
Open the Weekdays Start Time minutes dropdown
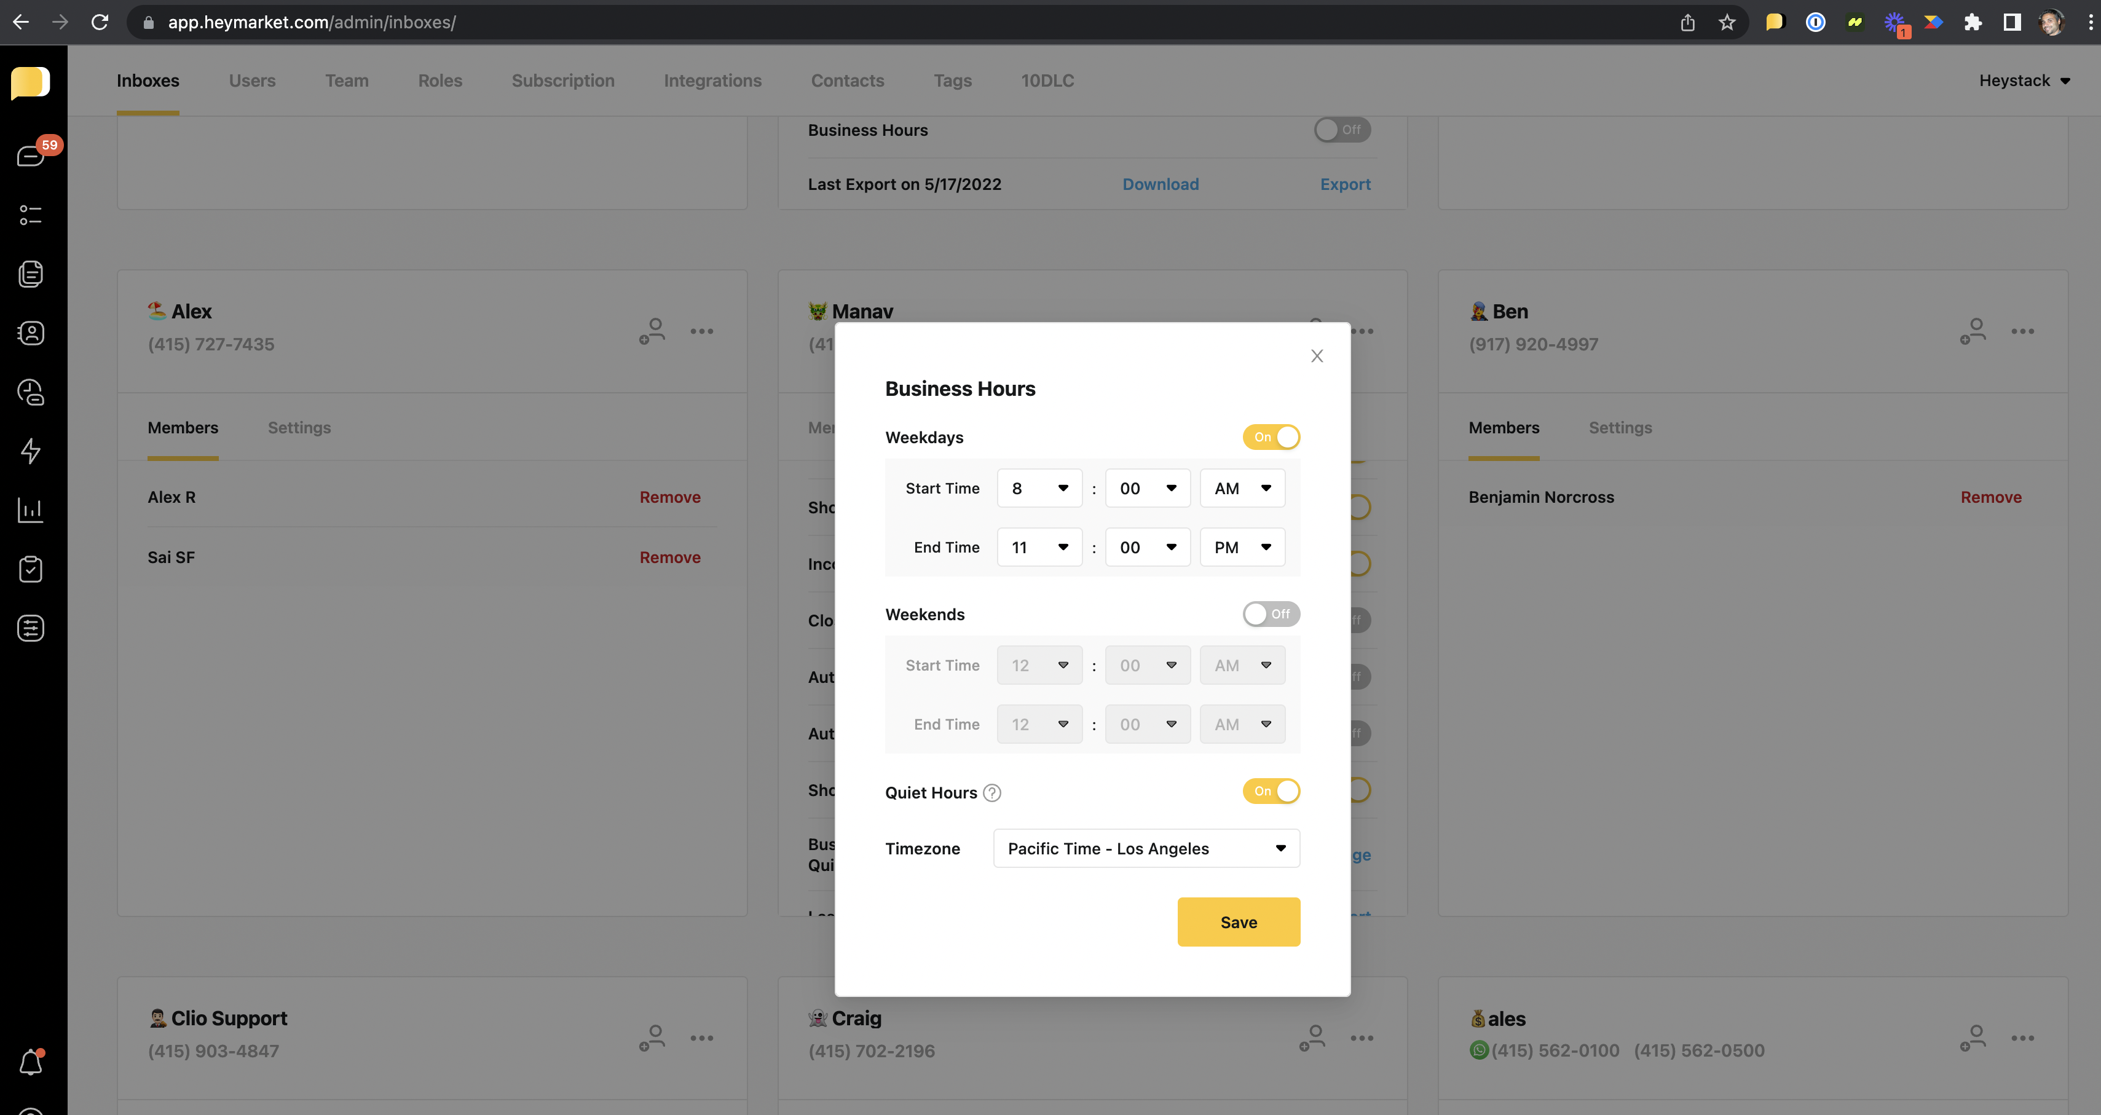[x=1147, y=489]
